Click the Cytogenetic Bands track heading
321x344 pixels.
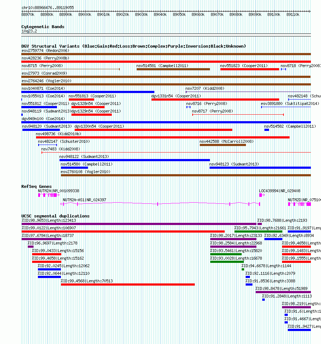43,27
